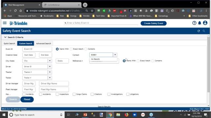Click the magnifier icon in Safety Event Search bar
The image size is (211, 118).
pos(204,31)
